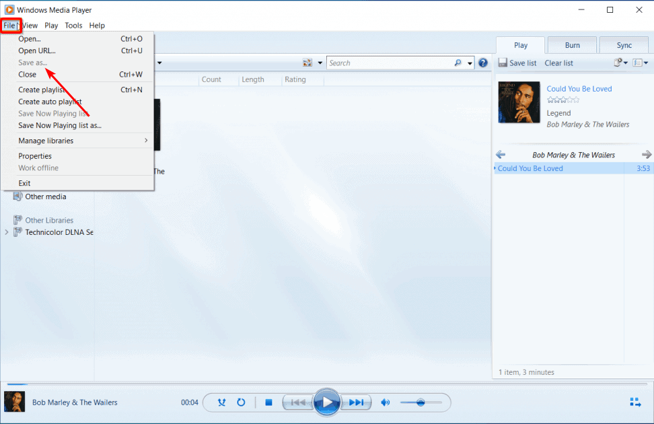Expand the Manage libraries submenu

coord(77,141)
